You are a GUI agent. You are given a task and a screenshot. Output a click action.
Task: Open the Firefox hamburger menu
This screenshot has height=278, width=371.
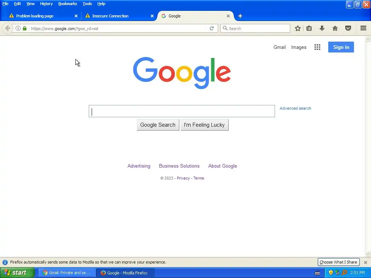pos(363,28)
